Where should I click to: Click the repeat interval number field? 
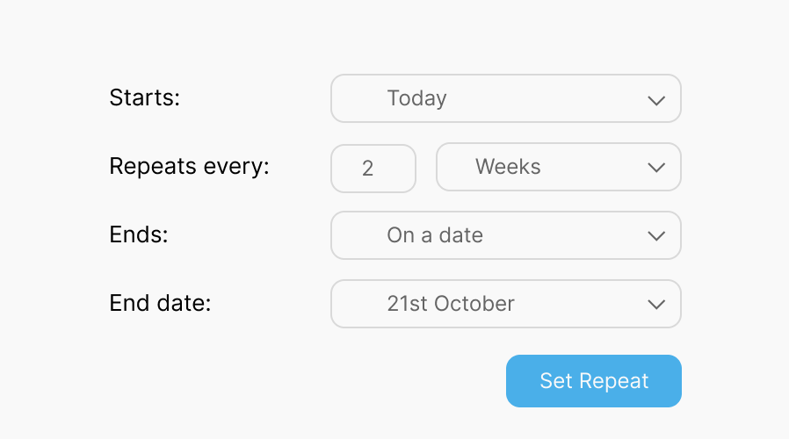click(373, 168)
